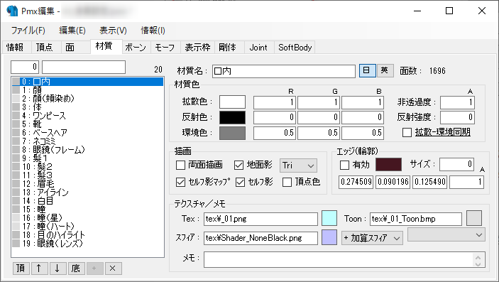Toggle 地面影 checkbox
Image resolution: width=499 pixels, height=282 pixels.
(253, 165)
